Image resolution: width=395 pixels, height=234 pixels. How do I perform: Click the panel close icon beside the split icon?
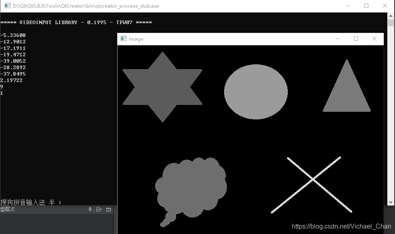(x=108, y=209)
